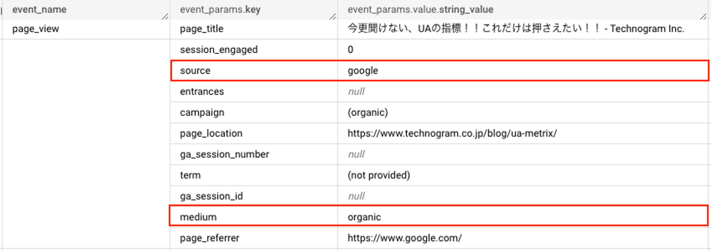711x251 pixels.
Task: Select the page_title key cell
Action: 254,29
